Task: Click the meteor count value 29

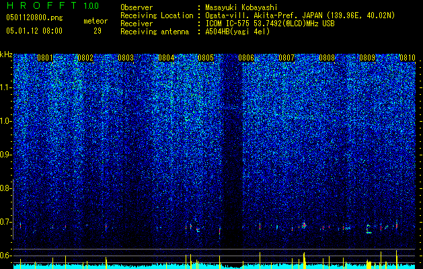Action: 98,31
